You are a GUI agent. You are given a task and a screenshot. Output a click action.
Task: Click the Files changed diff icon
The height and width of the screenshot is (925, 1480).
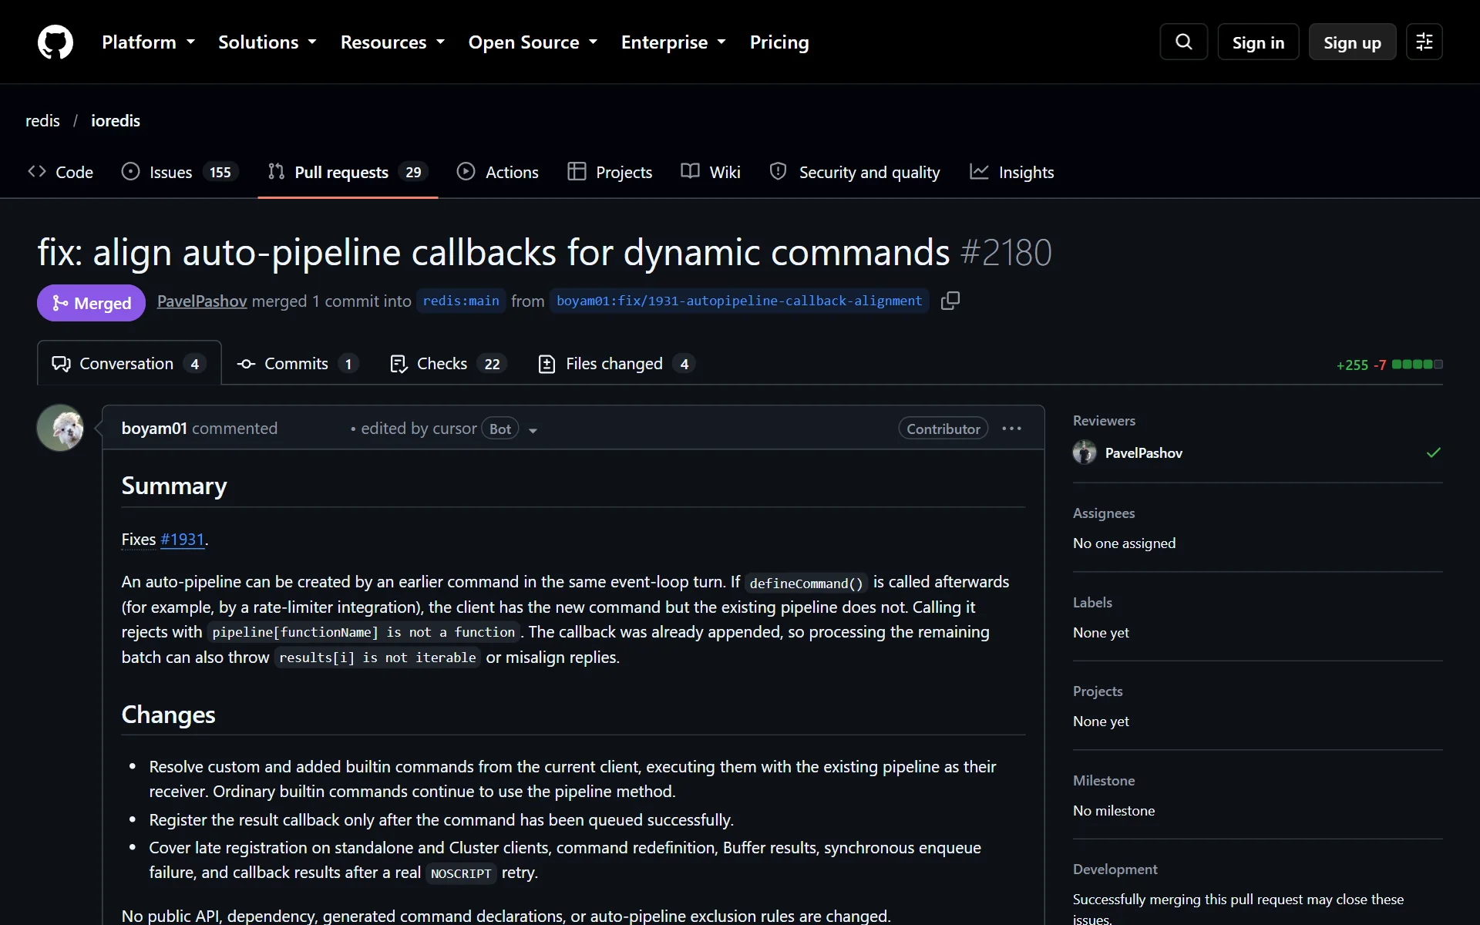(x=547, y=364)
